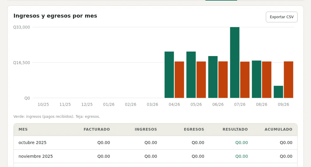Click the 01/26 month axis label
This screenshot has width=311, height=167.
(109, 104)
